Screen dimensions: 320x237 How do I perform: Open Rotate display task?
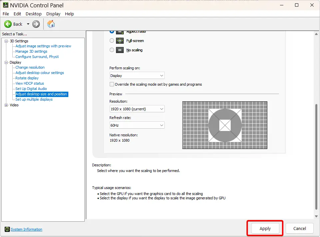tap(27, 78)
